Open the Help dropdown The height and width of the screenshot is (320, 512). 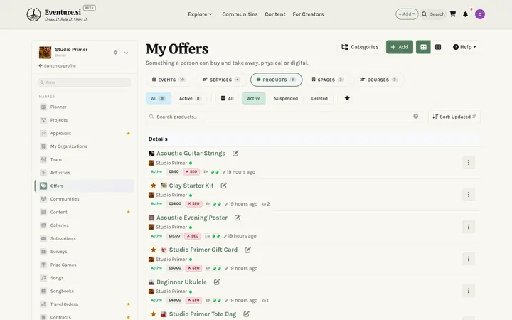(464, 47)
